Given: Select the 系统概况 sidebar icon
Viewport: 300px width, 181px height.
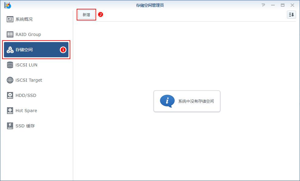Looking at the screenshot, I should click(9, 19).
